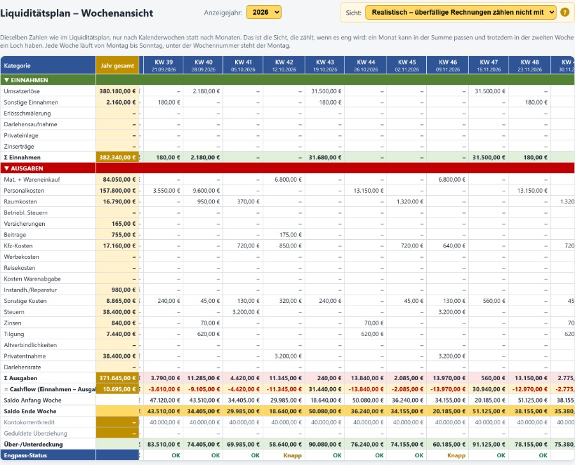Select the OK status under KW 39

176,455
